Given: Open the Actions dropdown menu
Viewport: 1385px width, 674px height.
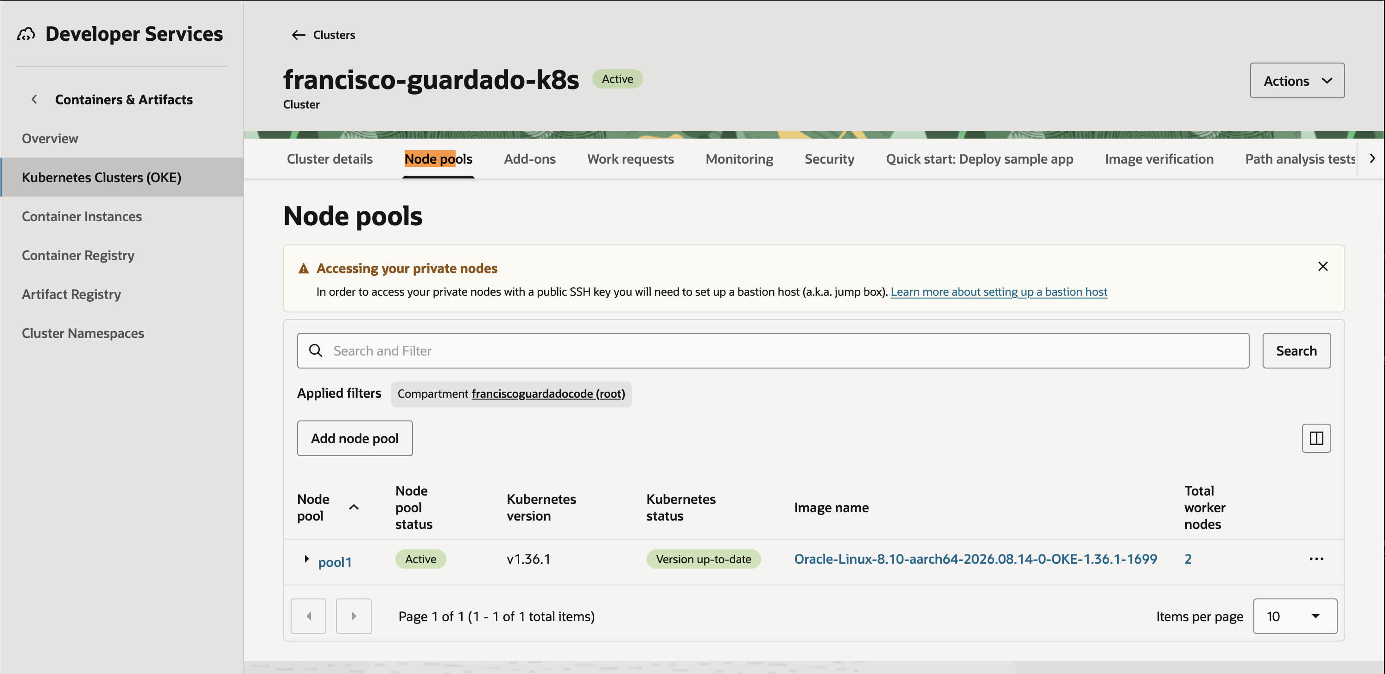Looking at the screenshot, I should point(1296,81).
